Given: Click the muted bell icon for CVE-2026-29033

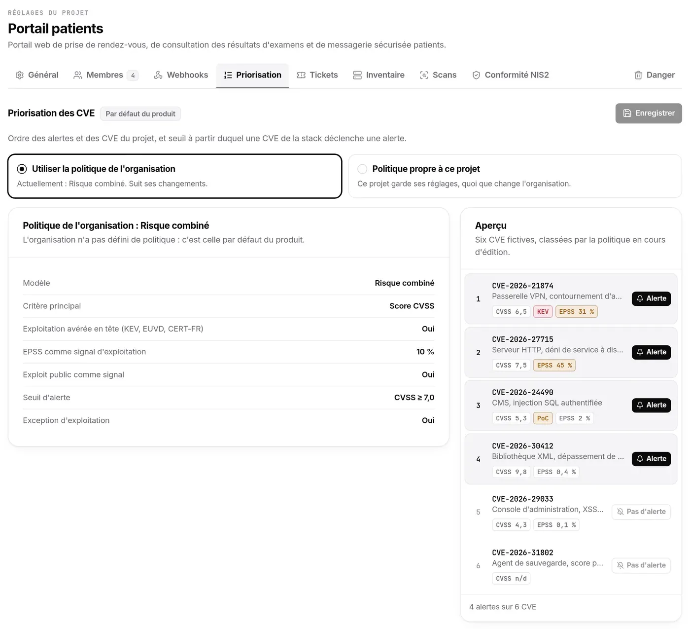Looking at the screenshot, I should (621, 512).
